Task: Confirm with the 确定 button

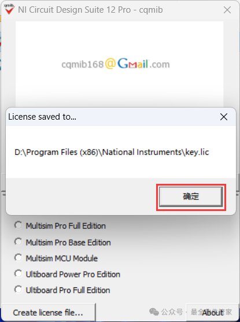Action: click(x=191, y=197)
